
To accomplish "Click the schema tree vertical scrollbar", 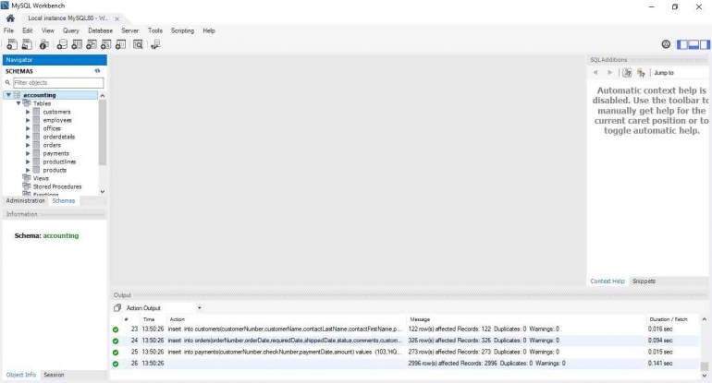I will (102, 132).
